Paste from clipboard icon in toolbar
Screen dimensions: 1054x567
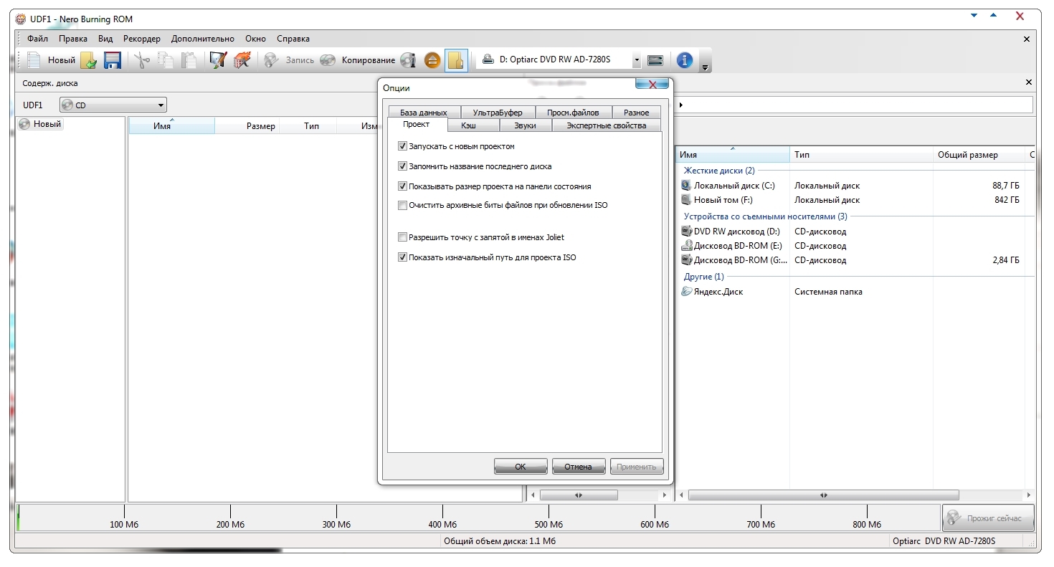(x=189, y=60)
